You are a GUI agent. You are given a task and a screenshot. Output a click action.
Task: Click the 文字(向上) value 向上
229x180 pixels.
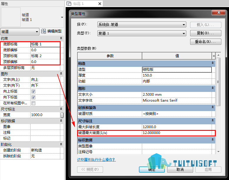click(45, 80)
